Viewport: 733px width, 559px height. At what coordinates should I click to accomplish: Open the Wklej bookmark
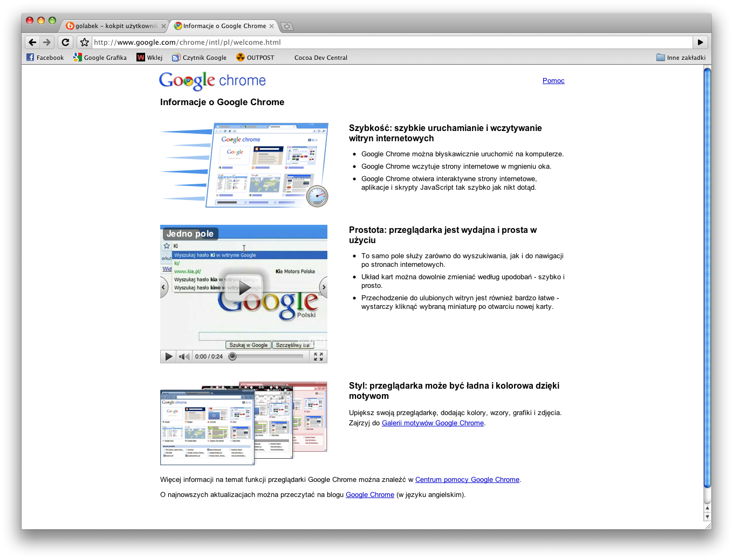click(x=149, y=57)
